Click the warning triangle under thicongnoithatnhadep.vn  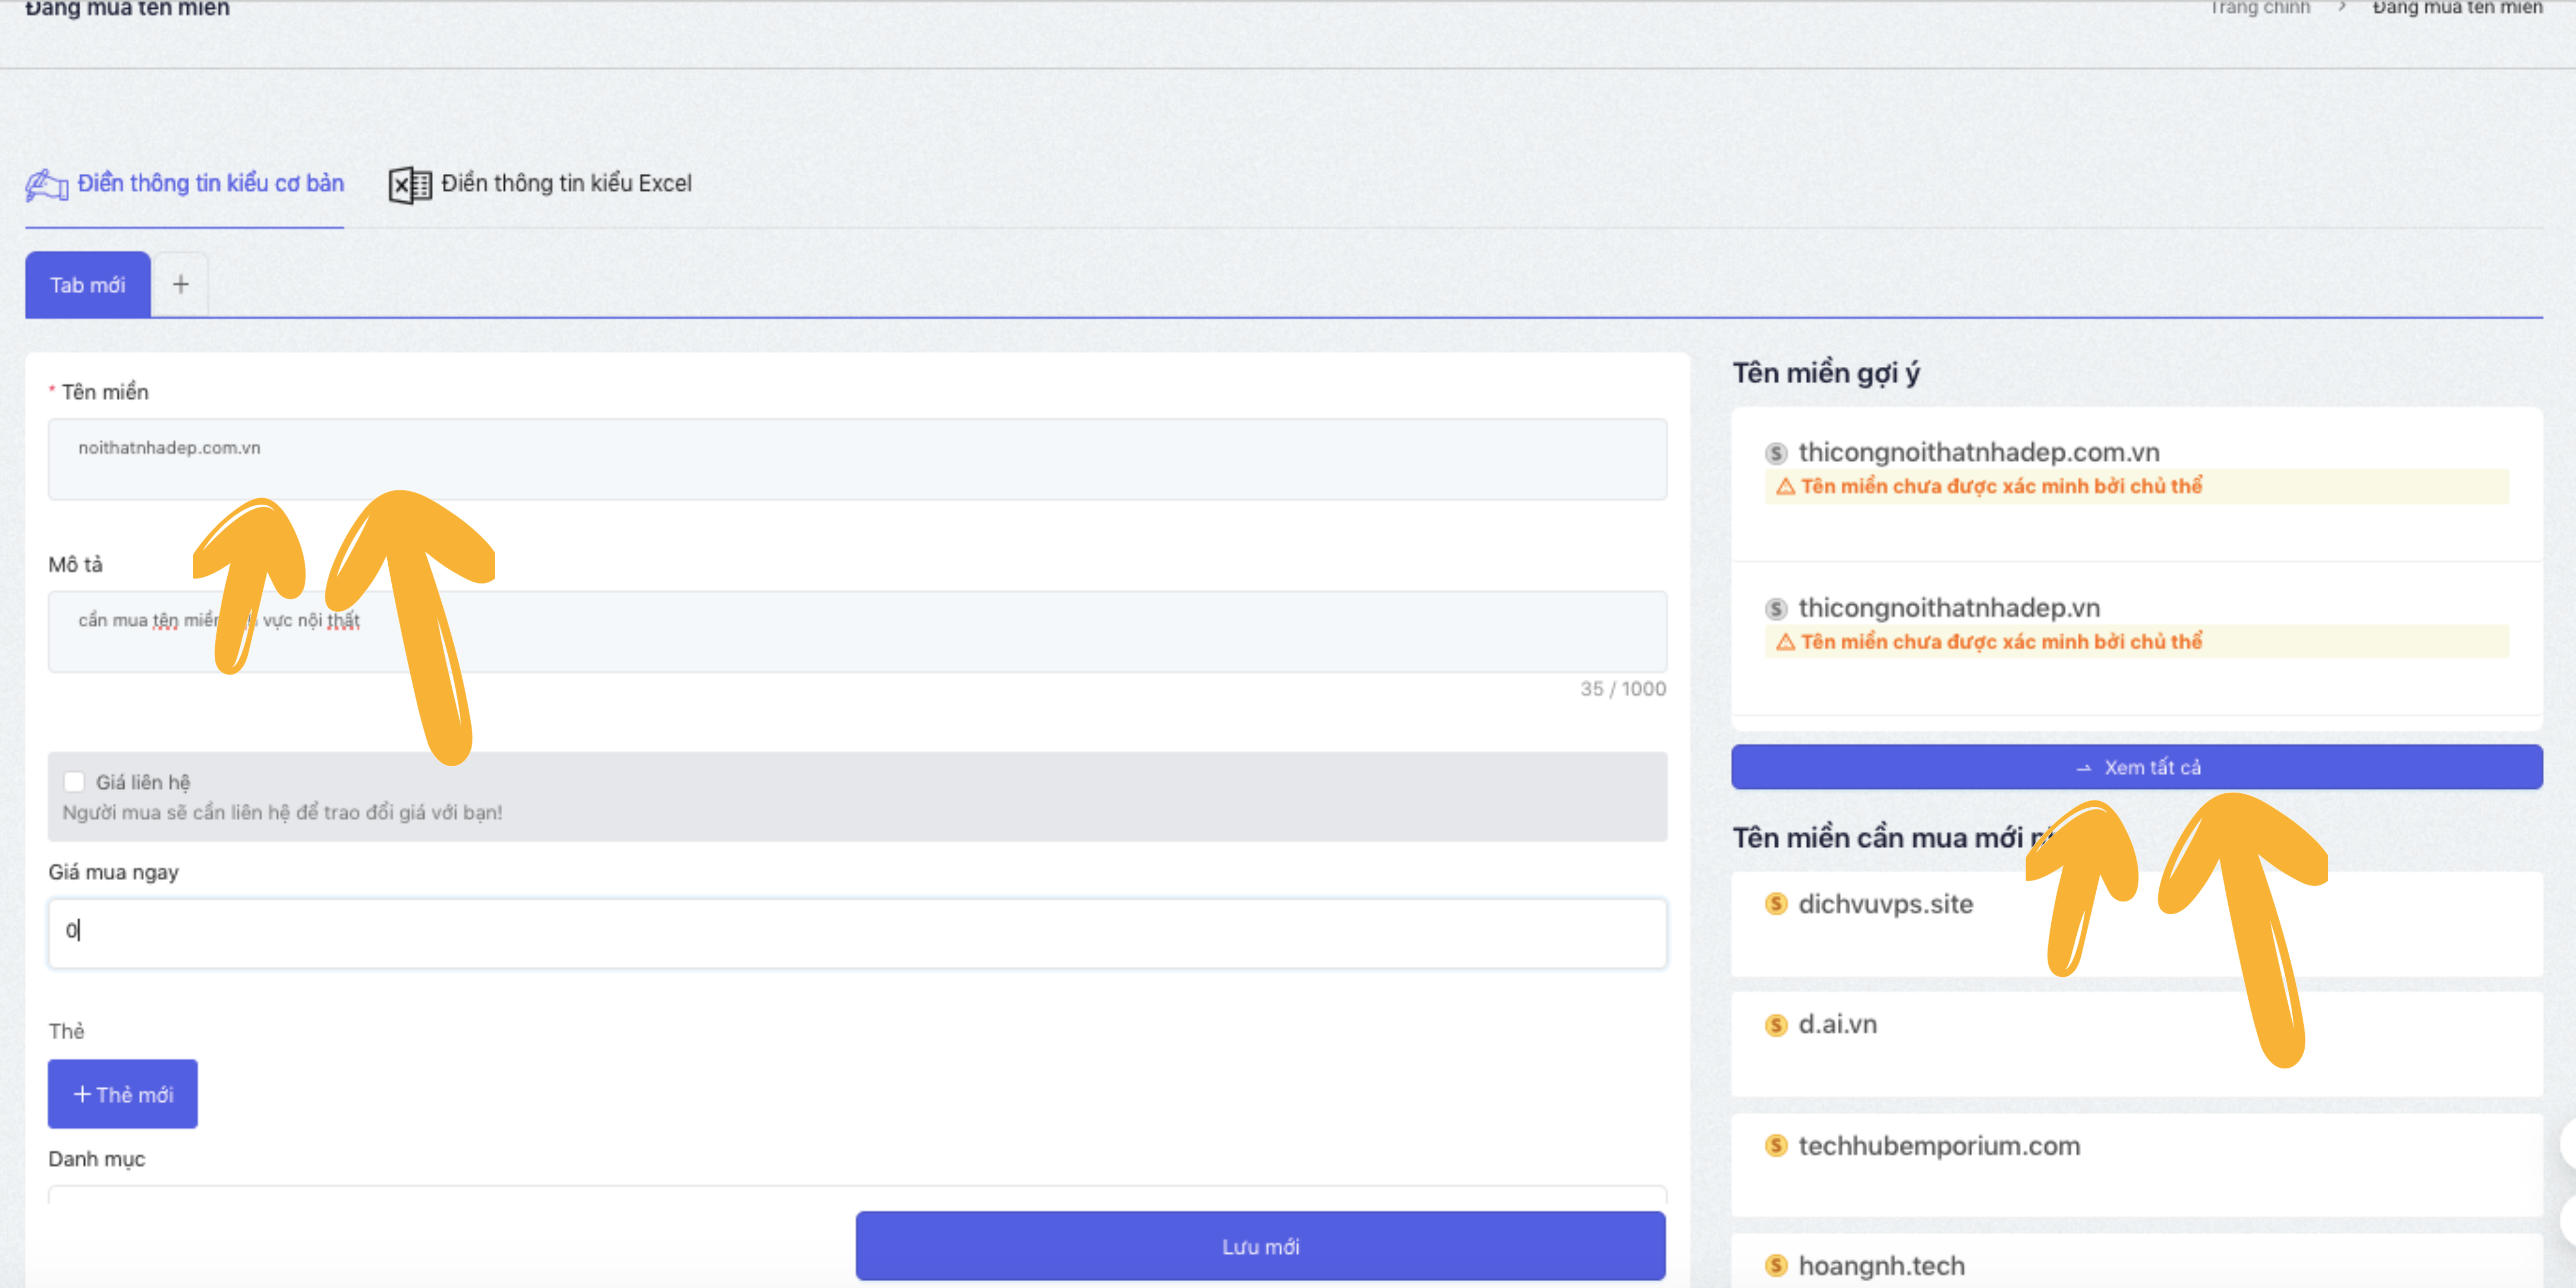tap(1785, 642)
